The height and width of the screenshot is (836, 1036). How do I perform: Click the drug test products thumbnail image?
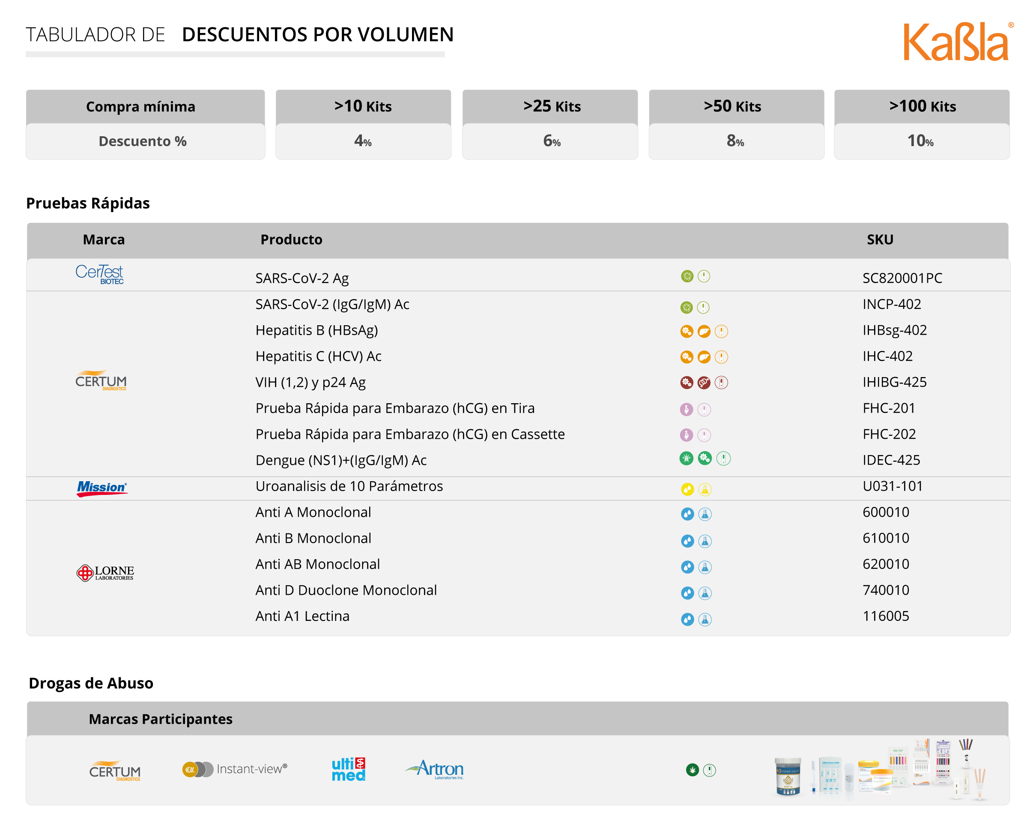[881, 770]
